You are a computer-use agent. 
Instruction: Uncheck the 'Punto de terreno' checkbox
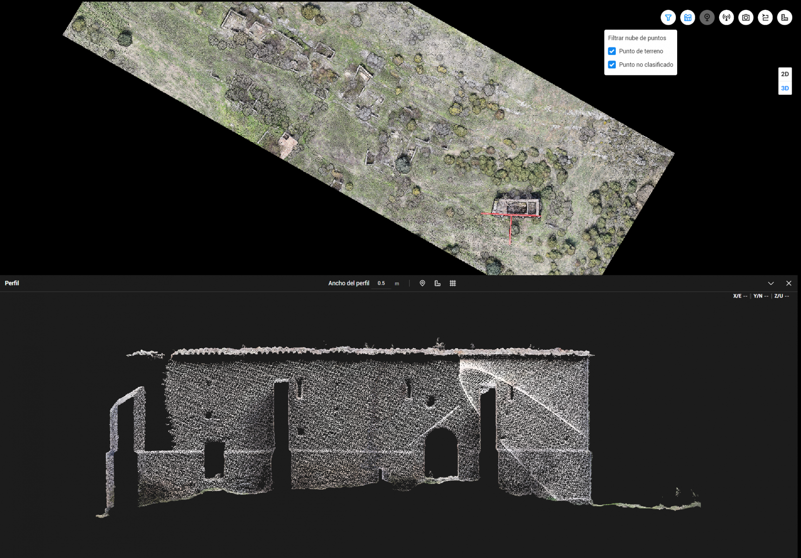tap(612, 51)
